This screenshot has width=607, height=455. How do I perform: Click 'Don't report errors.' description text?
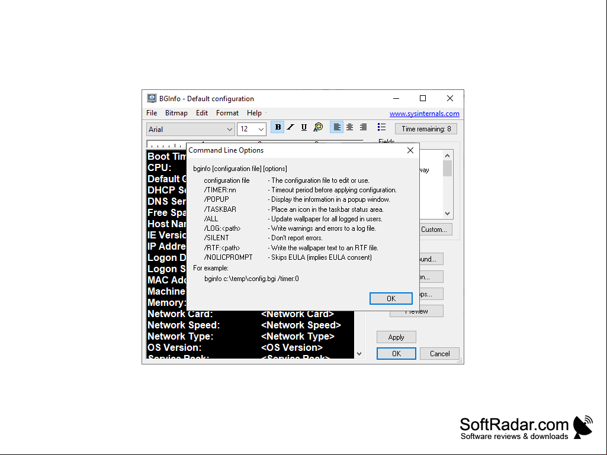coord(296,238)
